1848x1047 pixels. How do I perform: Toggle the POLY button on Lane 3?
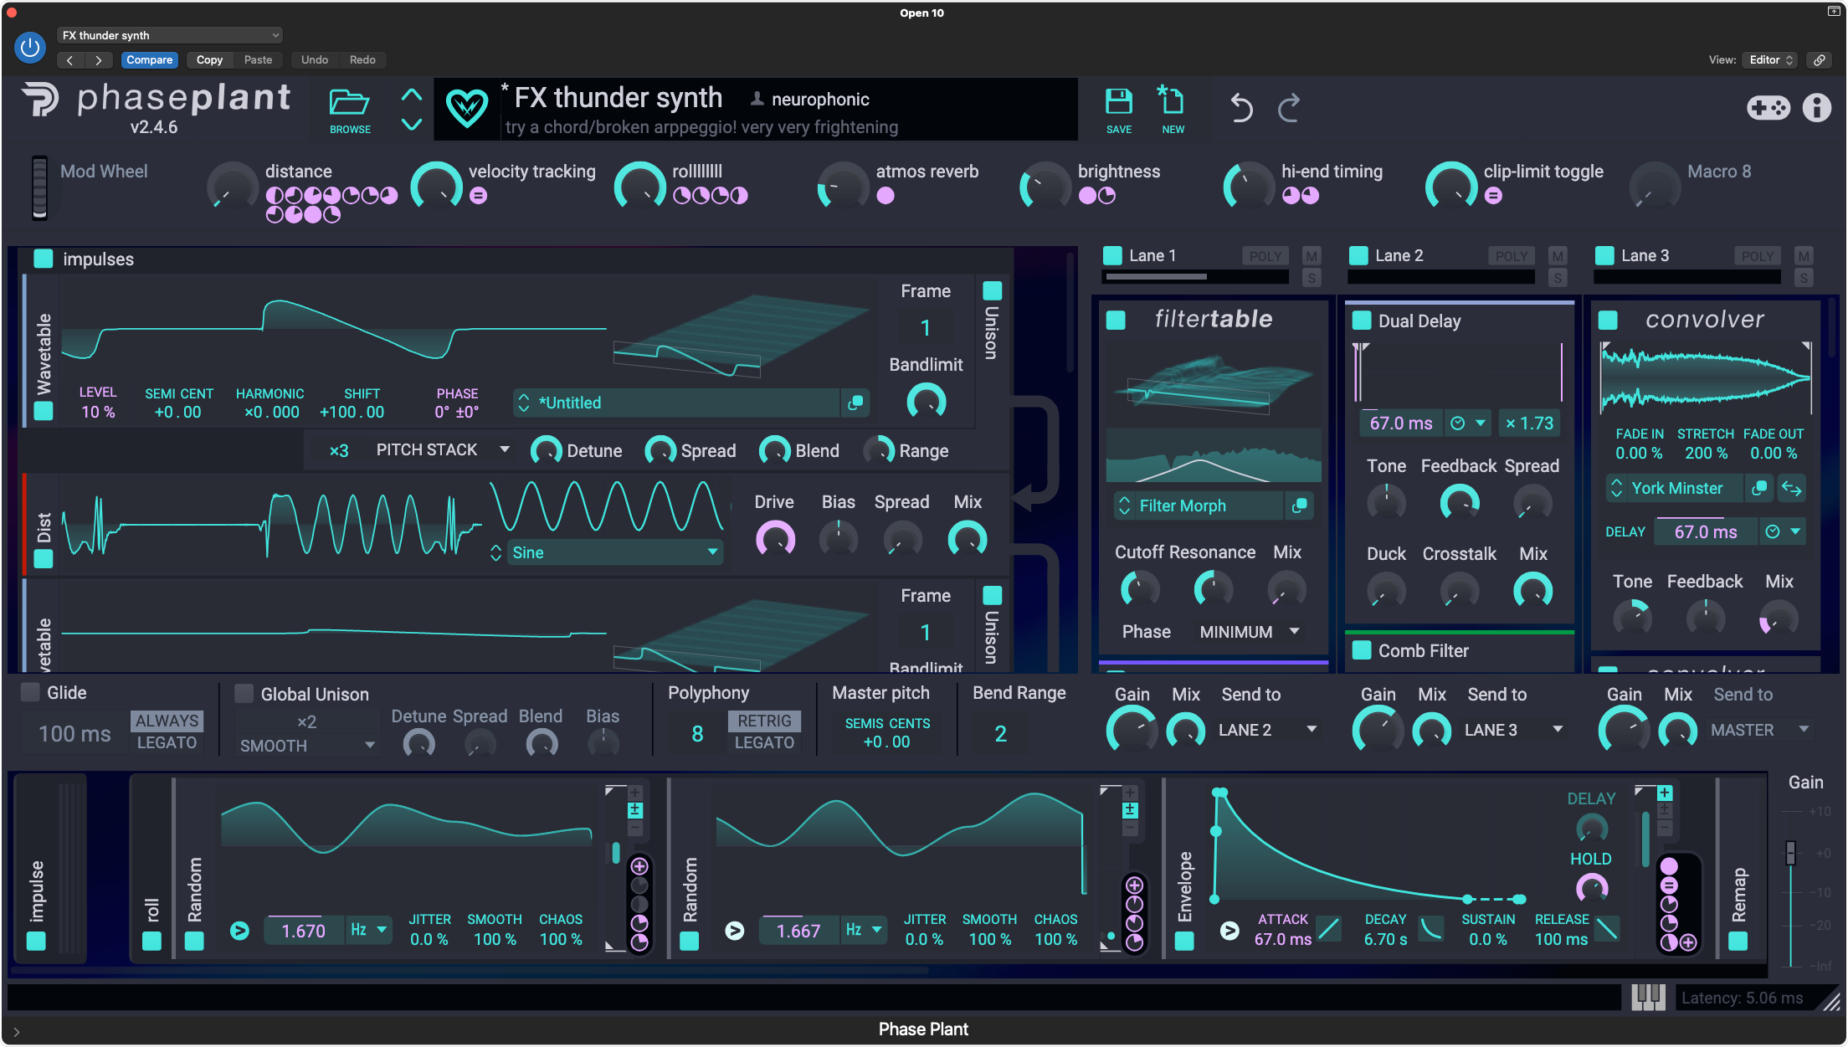pyautogui.click(x=1757, y=256)
